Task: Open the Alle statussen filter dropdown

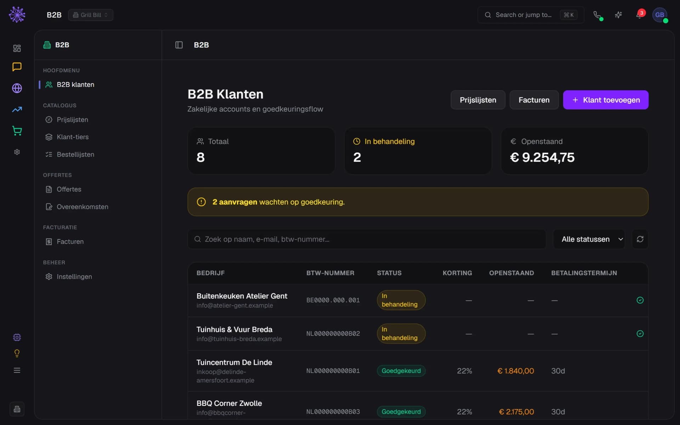Action: click(x=589, y=239)
